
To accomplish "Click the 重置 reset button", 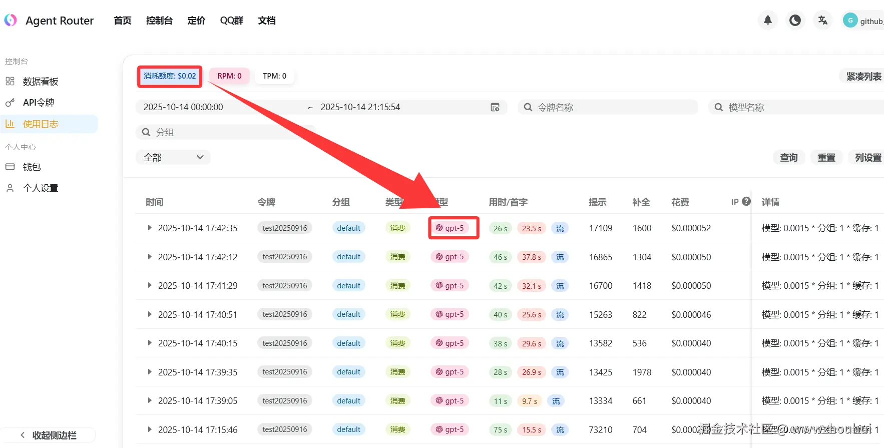I will pos(826,158).
